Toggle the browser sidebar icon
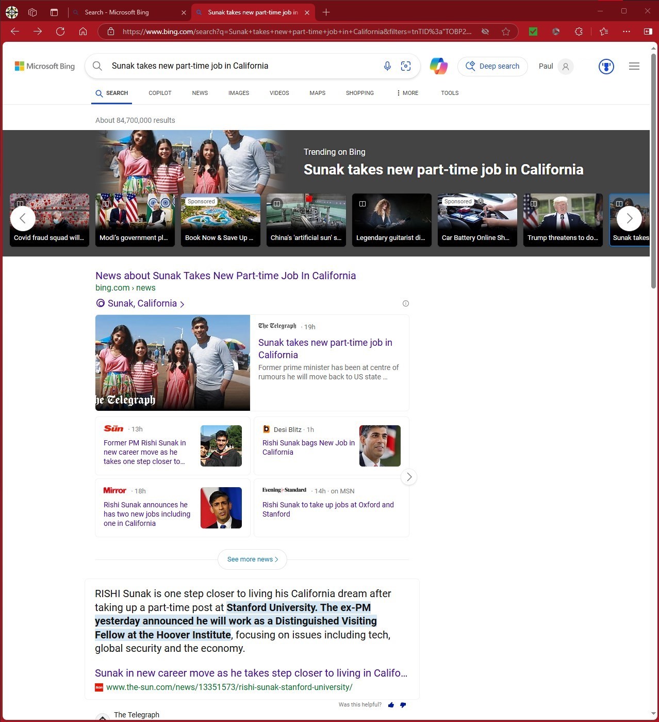 648,31
